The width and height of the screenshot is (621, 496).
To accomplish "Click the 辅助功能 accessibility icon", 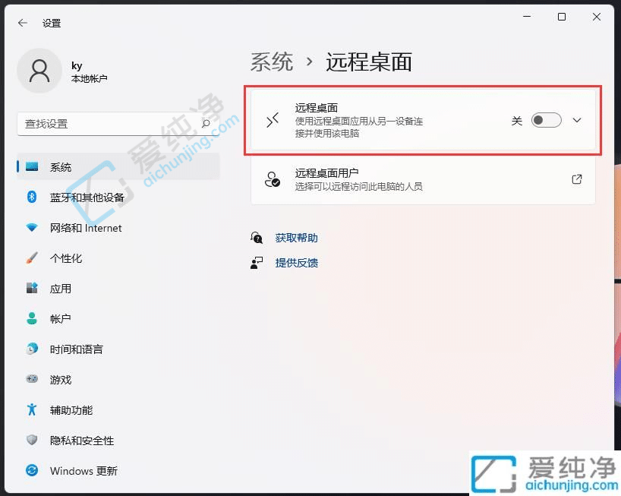I will (x=32, y=410).
